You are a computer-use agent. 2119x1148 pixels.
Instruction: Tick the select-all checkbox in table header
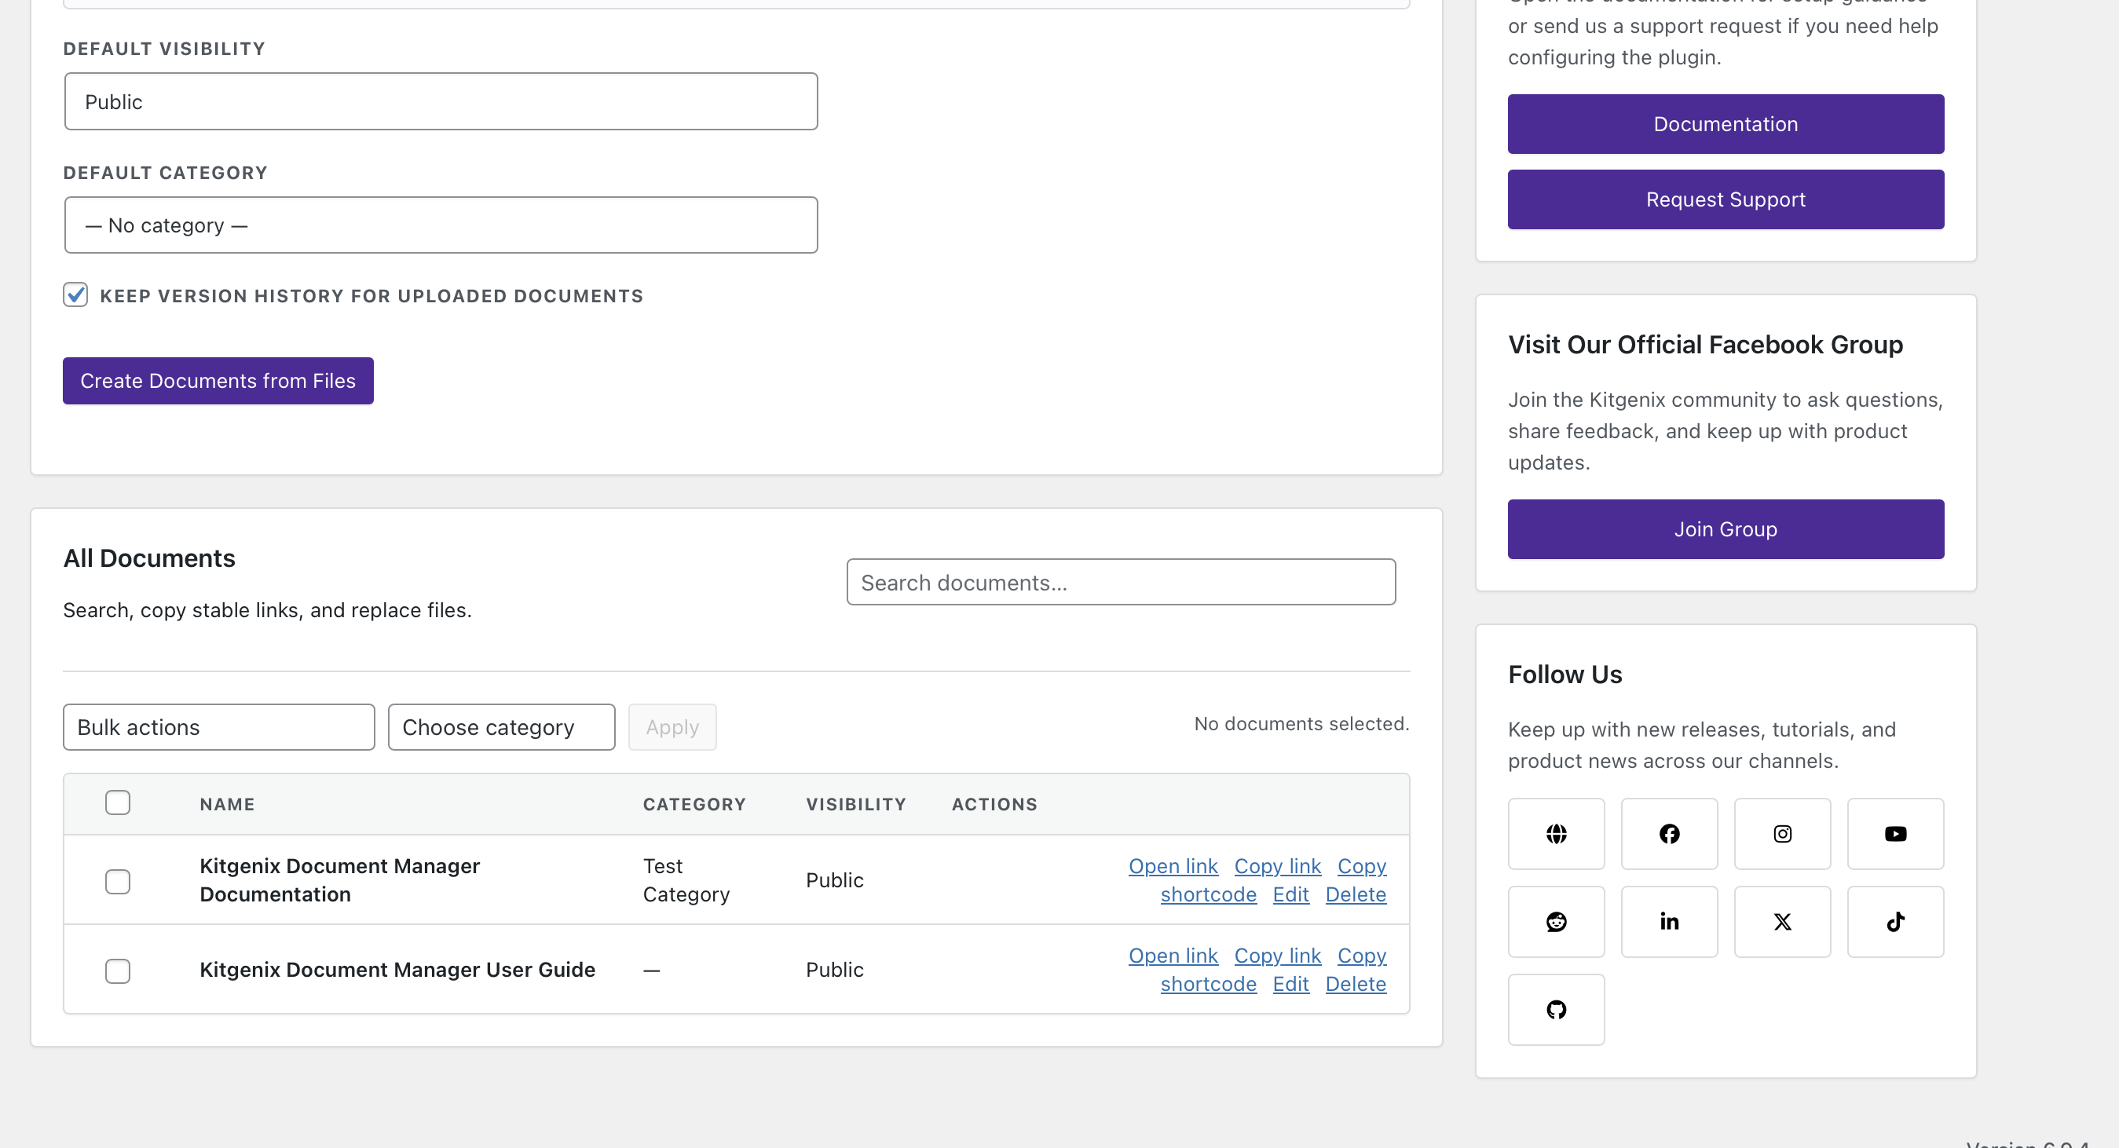(118, 803)
